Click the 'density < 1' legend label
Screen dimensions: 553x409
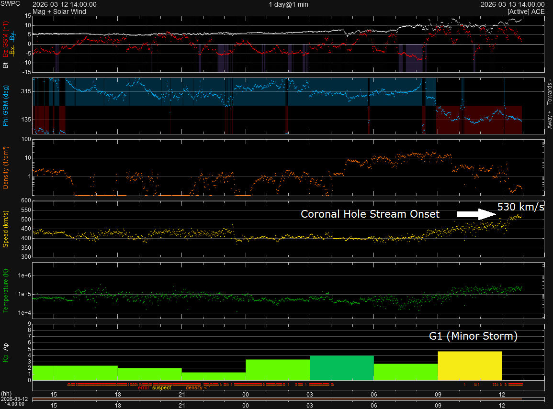click(x=198, y=387)
